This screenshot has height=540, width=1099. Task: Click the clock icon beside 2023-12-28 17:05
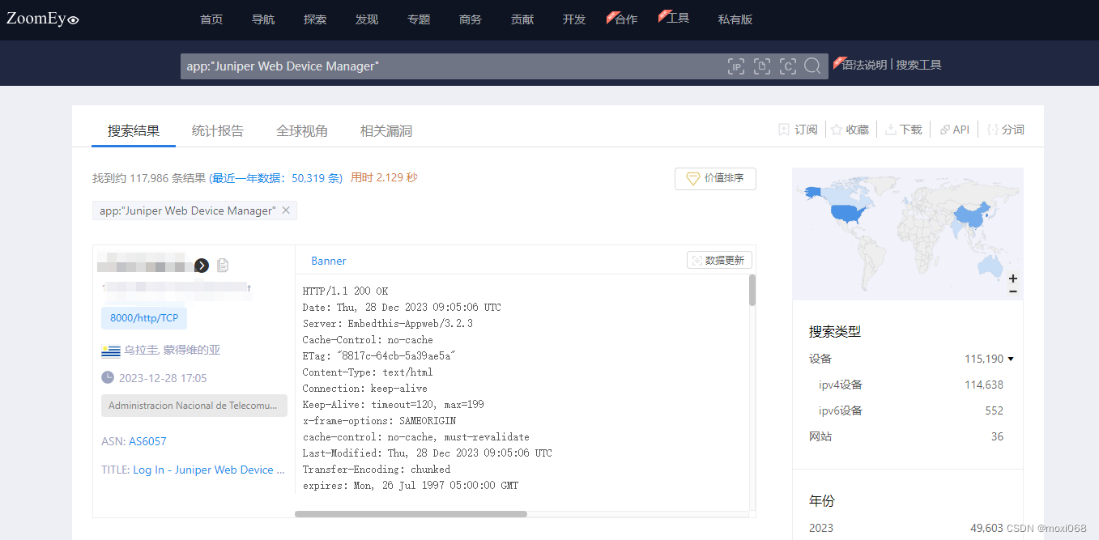(108, 377)
